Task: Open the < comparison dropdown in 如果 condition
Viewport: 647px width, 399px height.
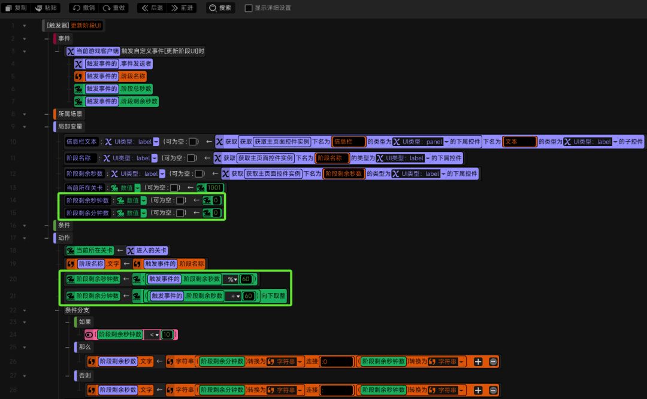Action: tap(154, 334)
